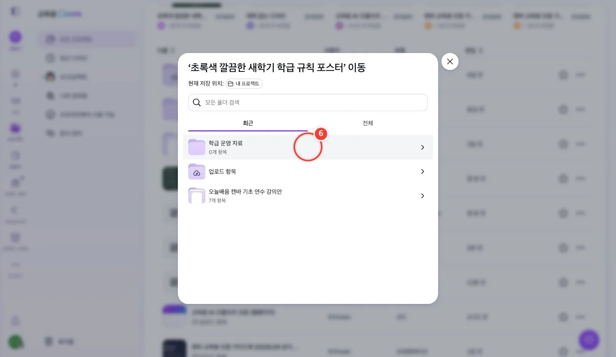
Task: Click the row label "업로드 항목"
Action: pyautogui.click(x=222, y=171)
